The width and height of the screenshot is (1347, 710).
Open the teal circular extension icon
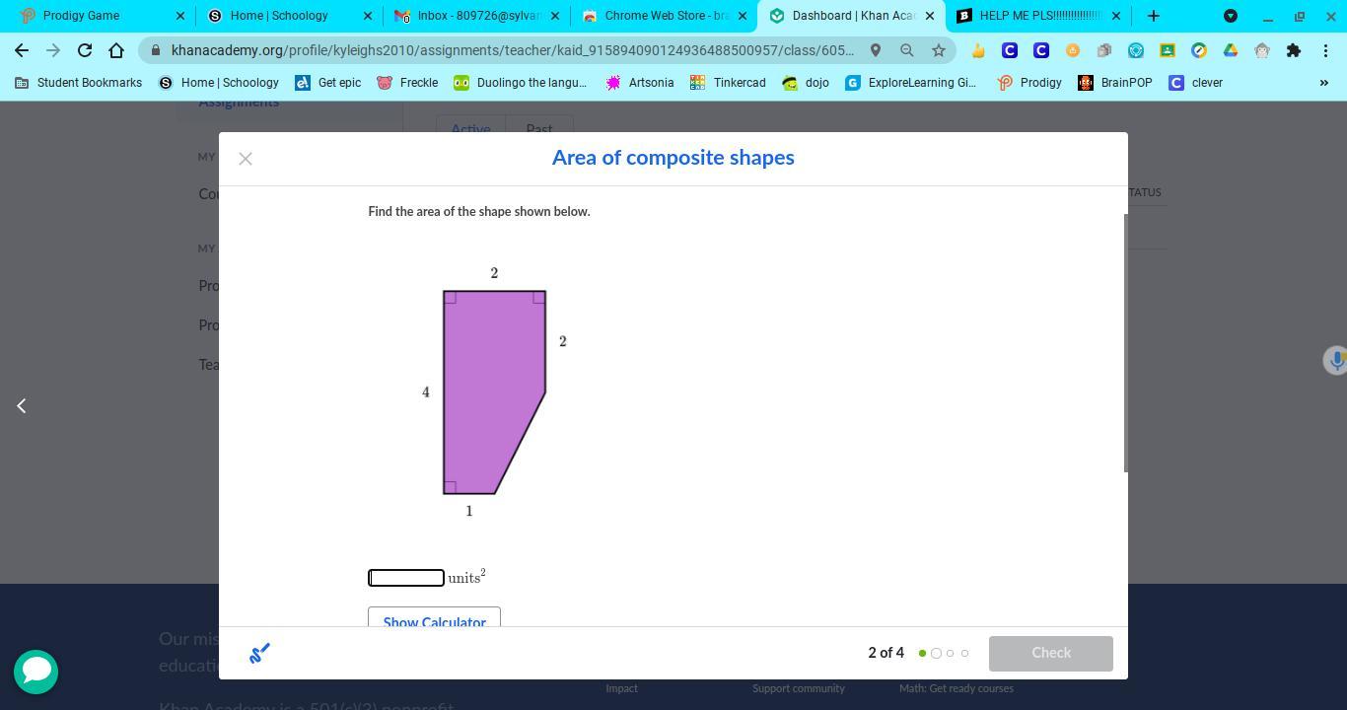tap(1136, 50)
